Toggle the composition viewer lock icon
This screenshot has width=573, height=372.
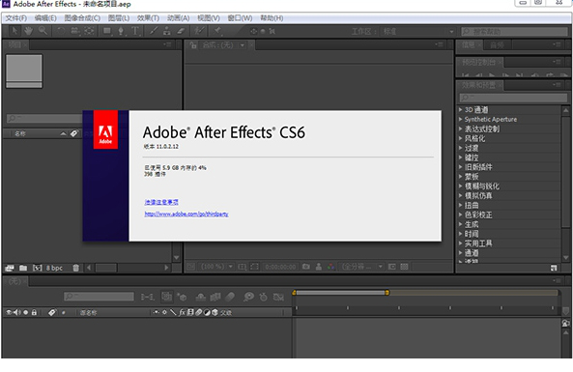(x=193, y=45)
